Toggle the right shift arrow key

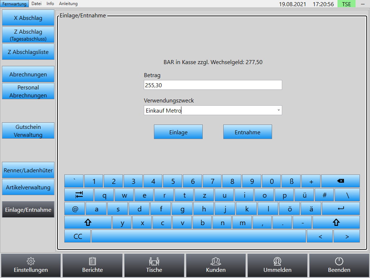(x=336, y=223)
